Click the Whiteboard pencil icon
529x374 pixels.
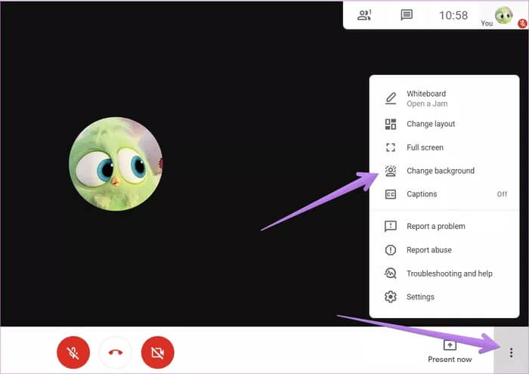pos(391,98)
